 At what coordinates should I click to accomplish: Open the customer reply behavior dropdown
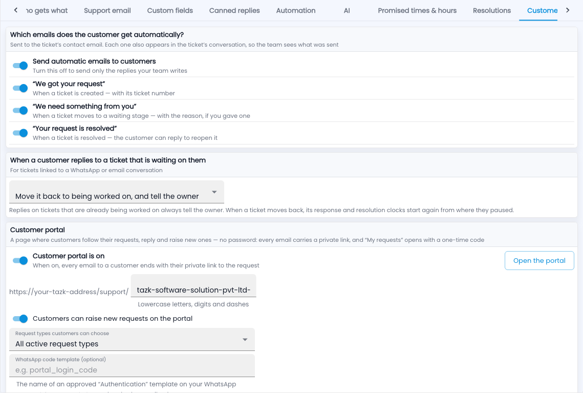[117, 192]
